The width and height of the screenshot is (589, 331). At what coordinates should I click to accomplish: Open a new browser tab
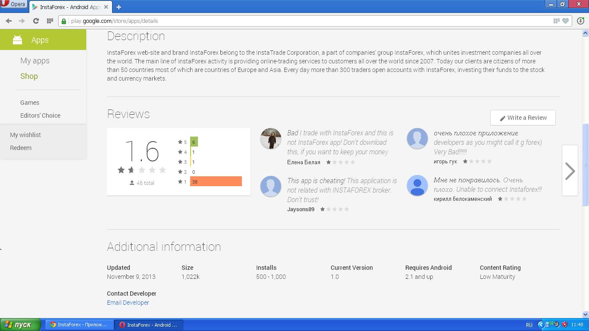tap(119, 7)
